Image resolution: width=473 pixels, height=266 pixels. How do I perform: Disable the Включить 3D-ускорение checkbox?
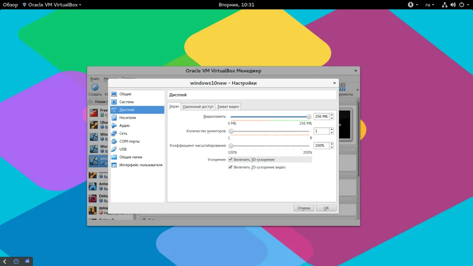[230, 159]
